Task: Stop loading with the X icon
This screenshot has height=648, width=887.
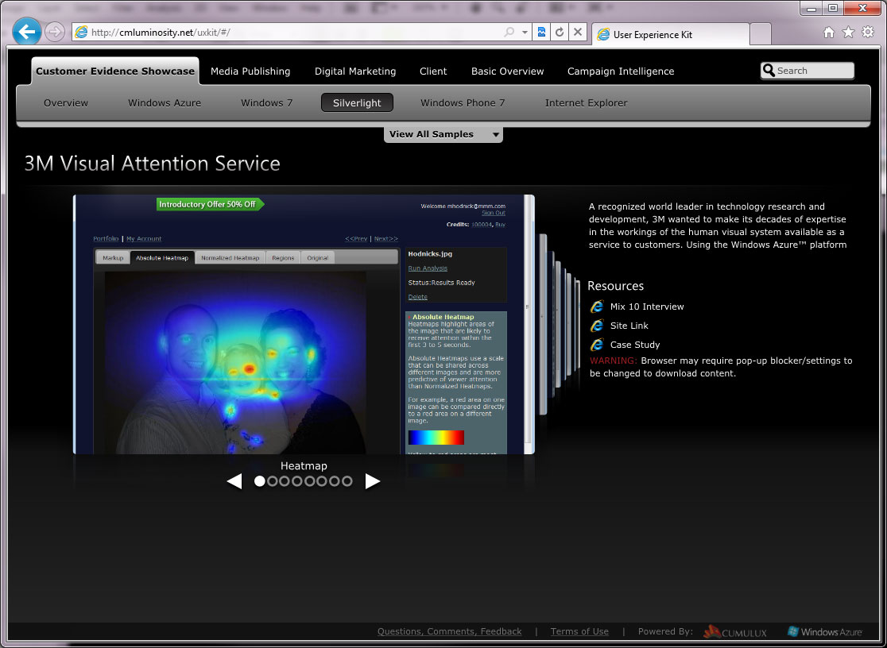Action: coord(578,33)
